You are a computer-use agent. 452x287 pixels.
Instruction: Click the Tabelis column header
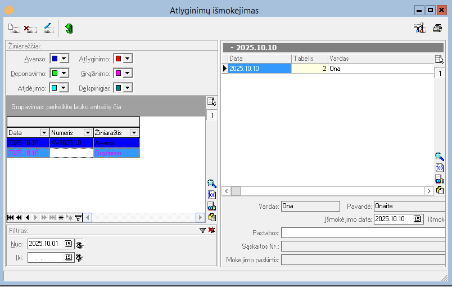(310, 59)
